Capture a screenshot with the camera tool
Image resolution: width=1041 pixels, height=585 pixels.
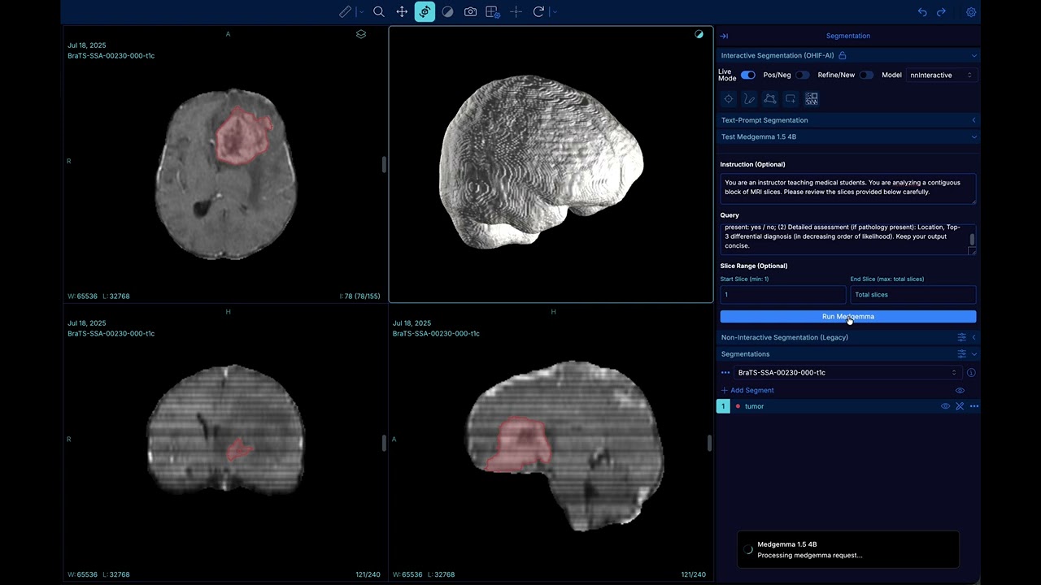tap(470, 11)
